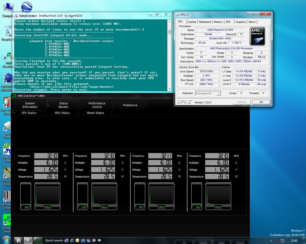Click the Quick Launch toolbar label

coord(54,240)
